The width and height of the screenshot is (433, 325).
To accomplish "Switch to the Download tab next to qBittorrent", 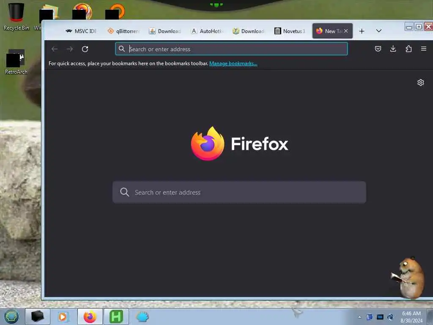I will (x=165, y=31).
